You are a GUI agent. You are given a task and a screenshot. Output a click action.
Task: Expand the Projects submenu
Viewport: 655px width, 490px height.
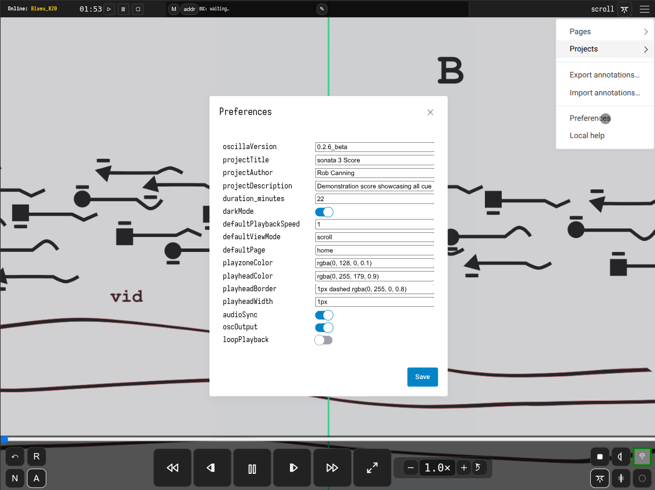point(605,49)
